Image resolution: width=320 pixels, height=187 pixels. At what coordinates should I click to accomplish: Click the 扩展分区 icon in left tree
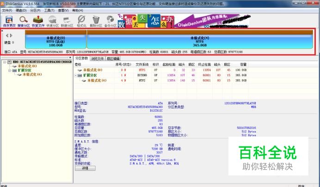(14, 71)
